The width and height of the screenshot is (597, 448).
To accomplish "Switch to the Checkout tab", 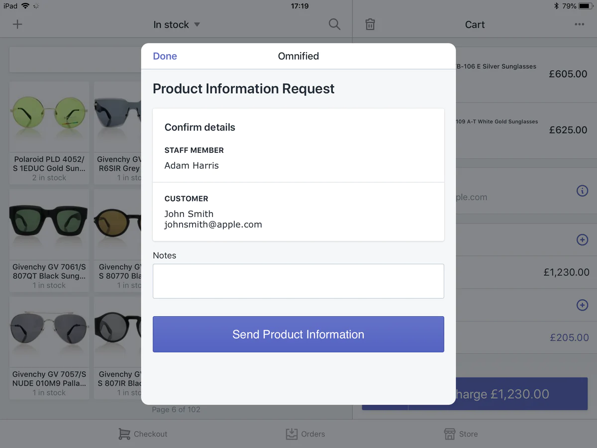I will click(x=143, y=434).
